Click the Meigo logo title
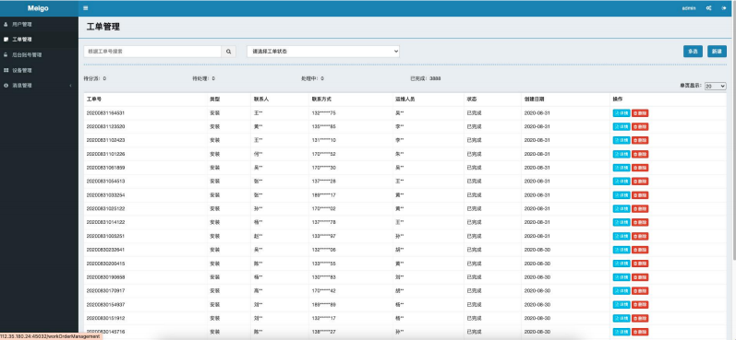 (38, 8)
